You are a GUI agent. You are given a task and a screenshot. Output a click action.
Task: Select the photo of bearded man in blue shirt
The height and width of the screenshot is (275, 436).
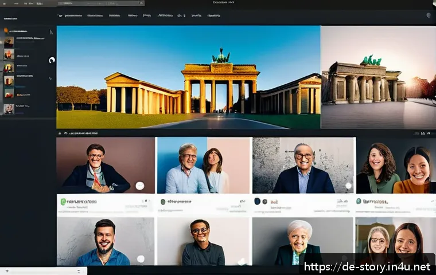pos(106,241)
